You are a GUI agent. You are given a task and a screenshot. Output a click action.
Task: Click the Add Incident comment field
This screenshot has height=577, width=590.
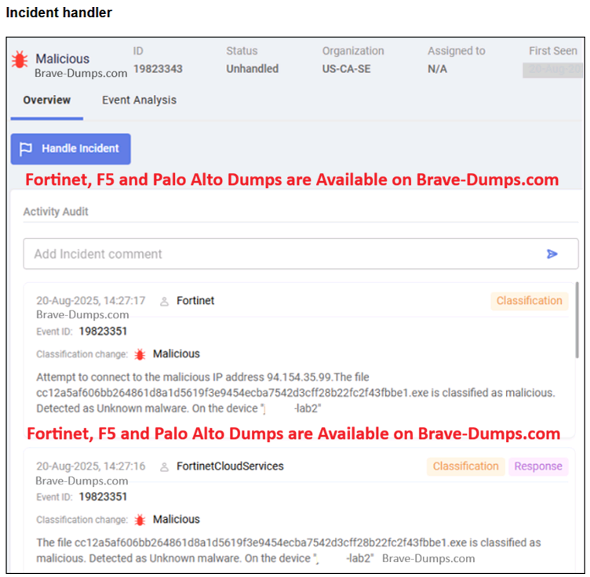pyautogui.click(x=282, y=254)
